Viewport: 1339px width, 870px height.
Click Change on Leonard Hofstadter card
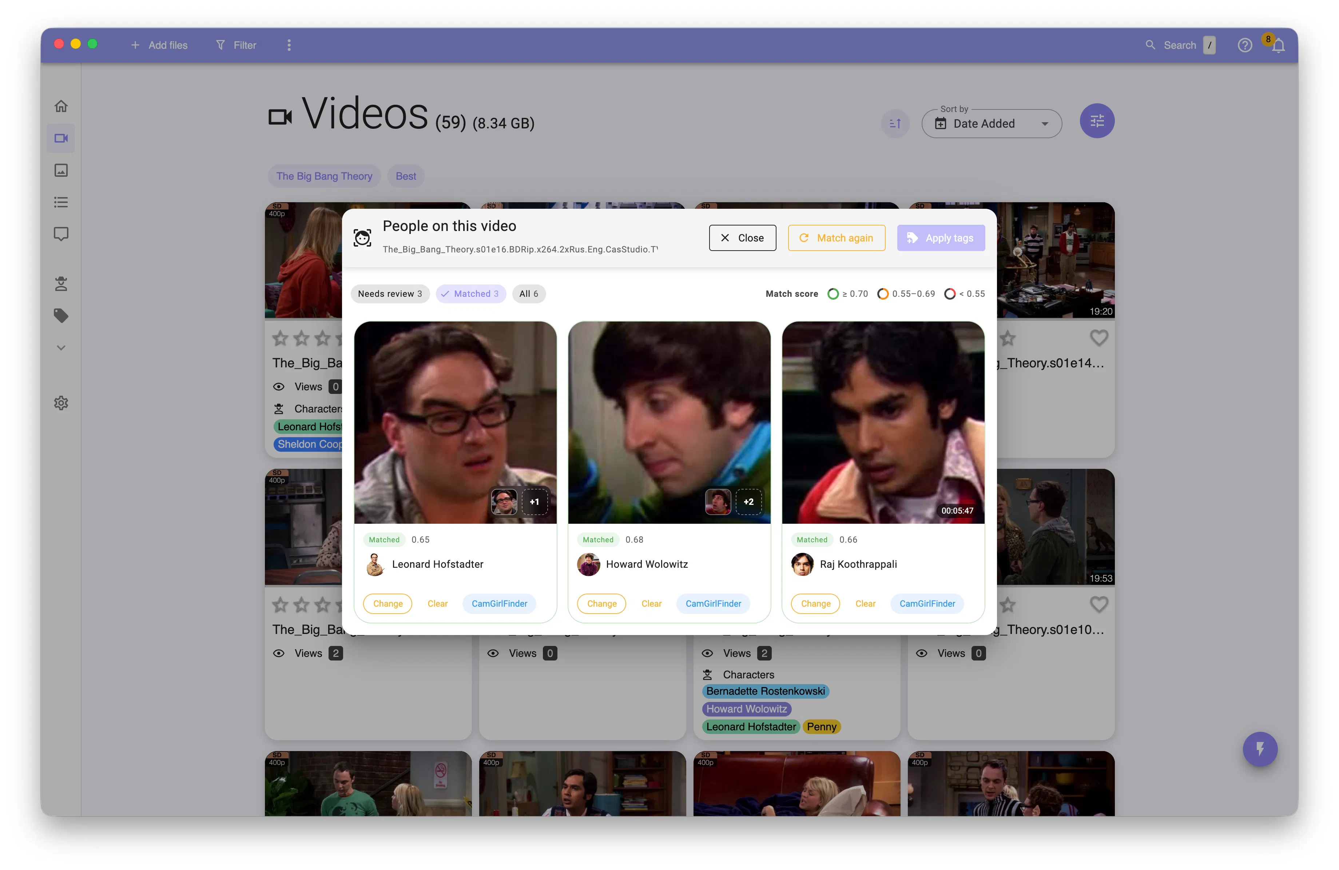[388, 603]
